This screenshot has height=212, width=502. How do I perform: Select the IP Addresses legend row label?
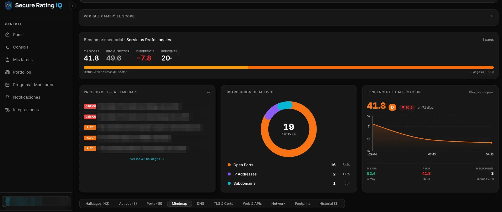point(245,174)
